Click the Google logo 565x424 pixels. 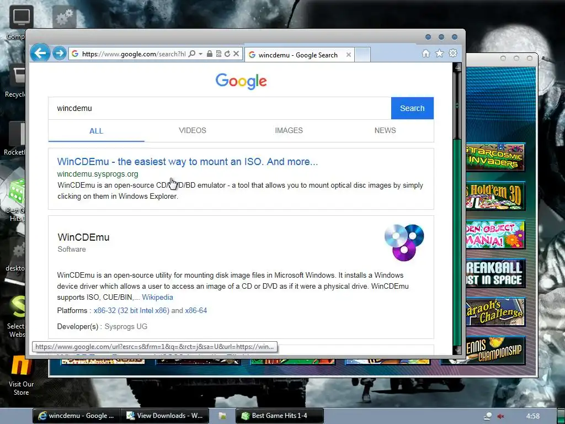click(241, 82)
